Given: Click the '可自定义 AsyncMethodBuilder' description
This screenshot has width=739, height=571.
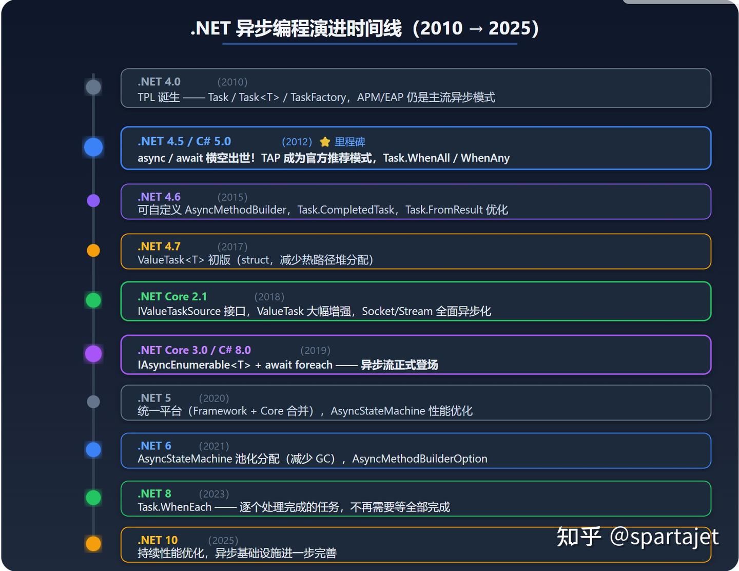Looking at the screenshot, I should click(323, 210).
